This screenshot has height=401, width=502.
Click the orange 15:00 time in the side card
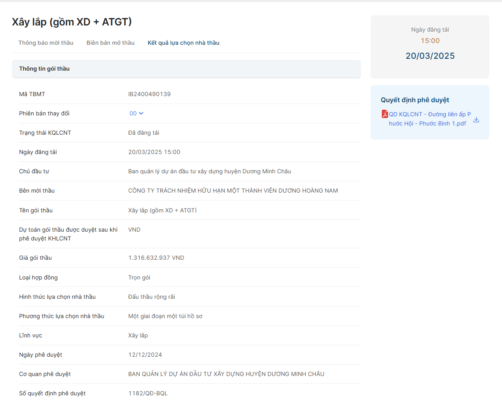click(x=430, y=41)
